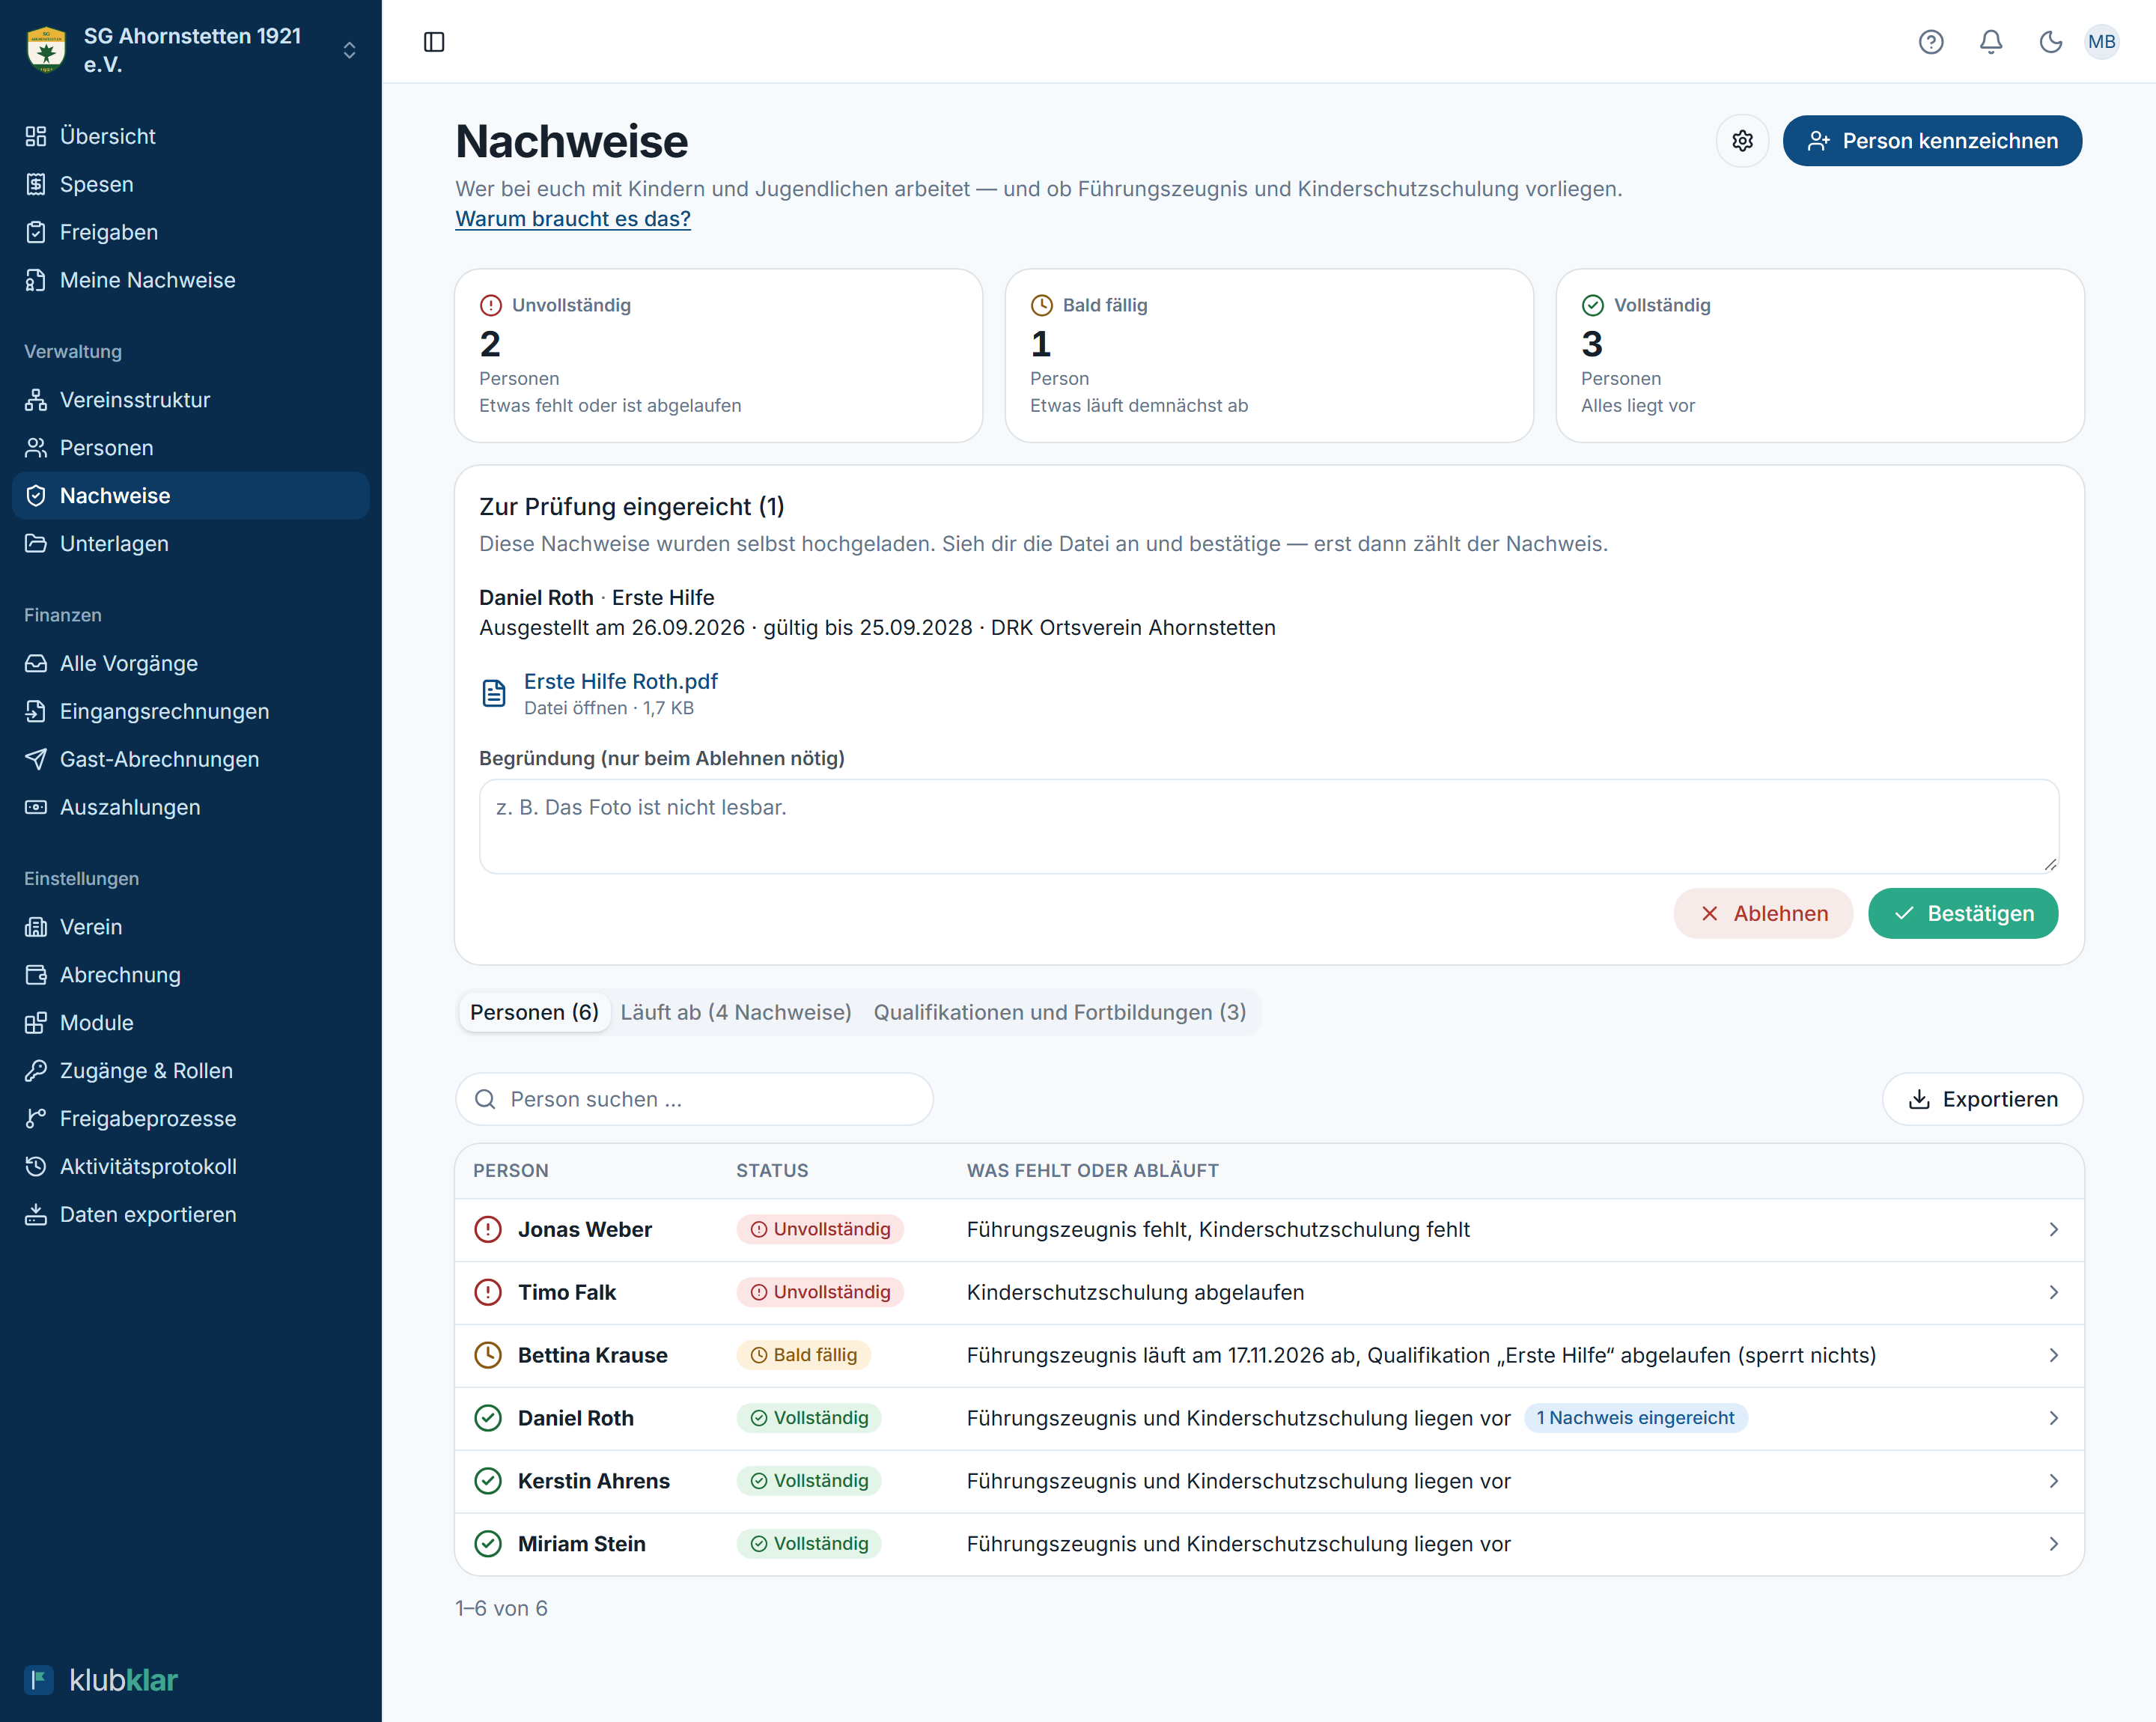Open Gast-Abrechnungen
2156x1722 pixels.
[191, 759]
